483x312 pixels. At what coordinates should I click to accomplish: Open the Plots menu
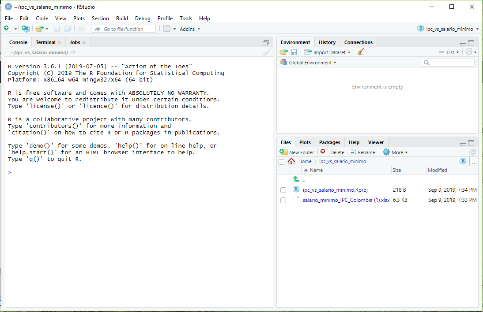click(79, 19)
